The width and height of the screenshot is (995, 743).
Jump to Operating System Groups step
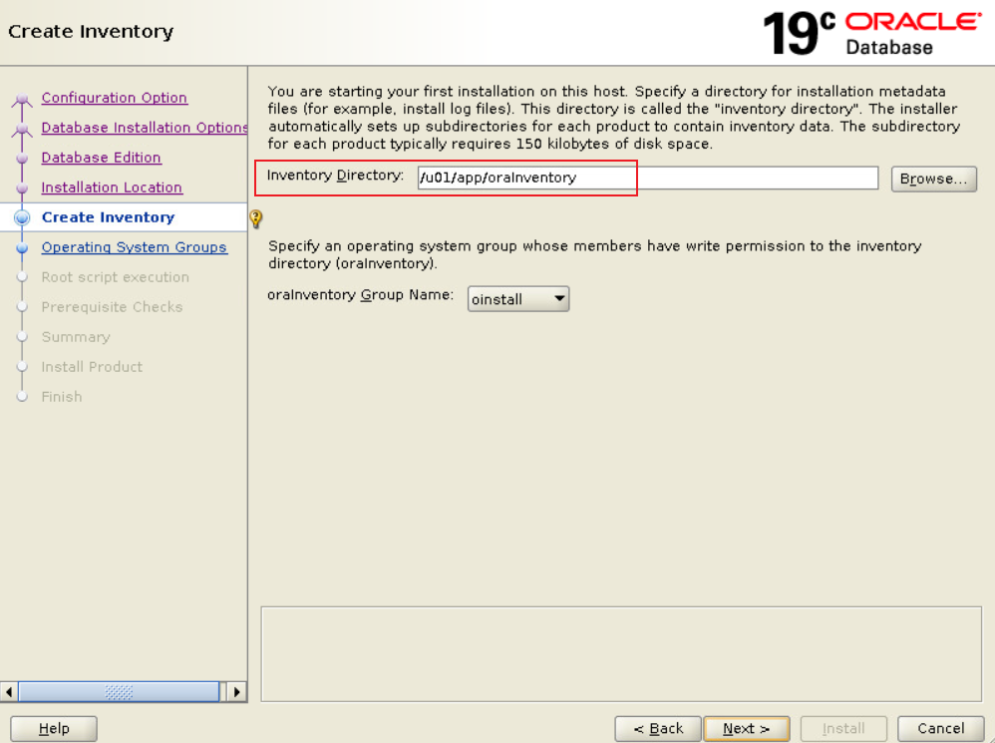[134, 246]
